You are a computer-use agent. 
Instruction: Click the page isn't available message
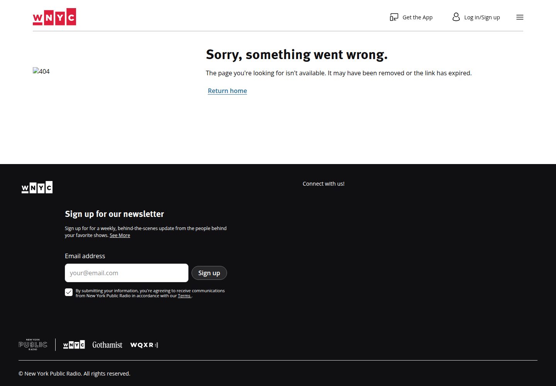tap(339, 73)
